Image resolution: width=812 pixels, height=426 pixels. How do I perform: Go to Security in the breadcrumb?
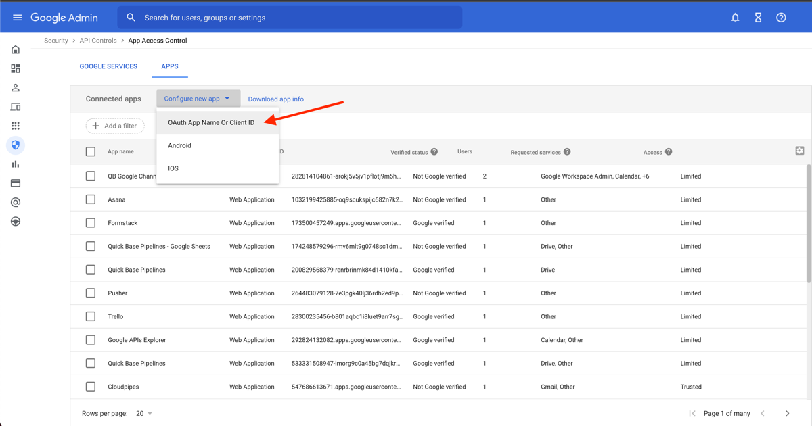point(56,41)
